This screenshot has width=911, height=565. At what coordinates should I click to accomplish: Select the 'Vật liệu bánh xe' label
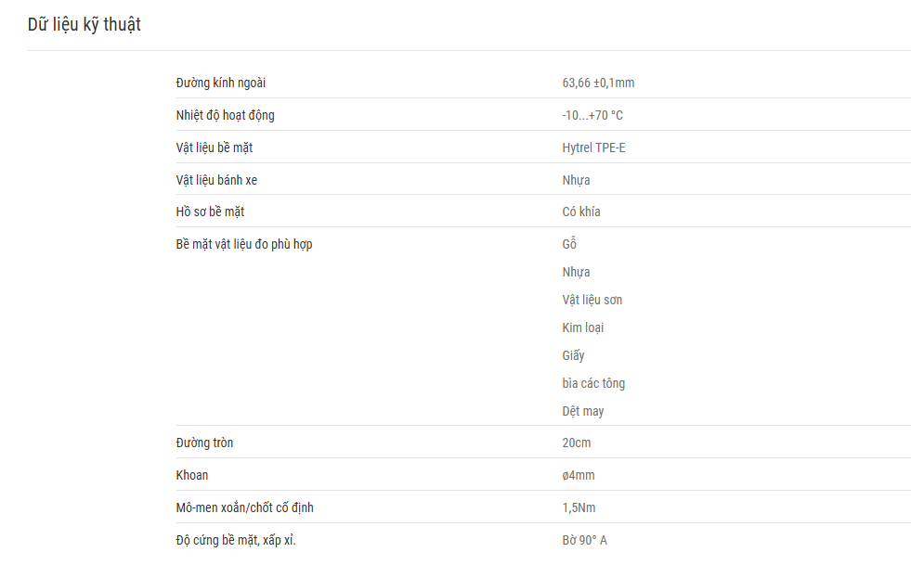pos(216,180)
